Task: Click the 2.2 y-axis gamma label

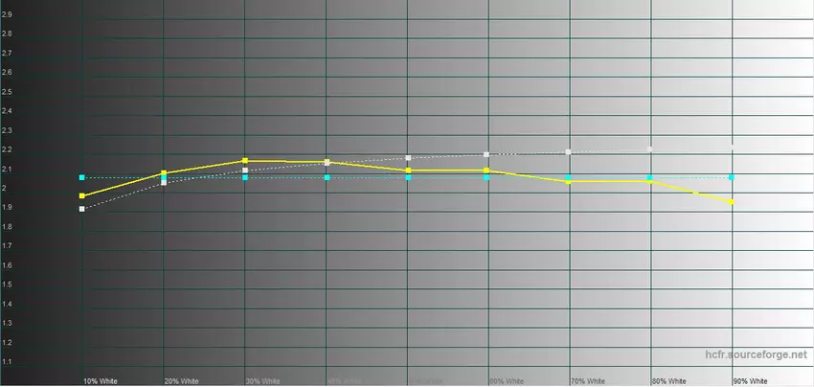Action: pos(8,149)
